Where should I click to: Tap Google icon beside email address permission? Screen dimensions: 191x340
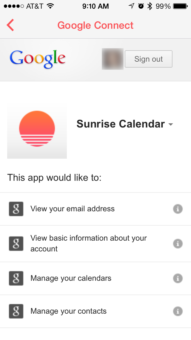[16, 209]
